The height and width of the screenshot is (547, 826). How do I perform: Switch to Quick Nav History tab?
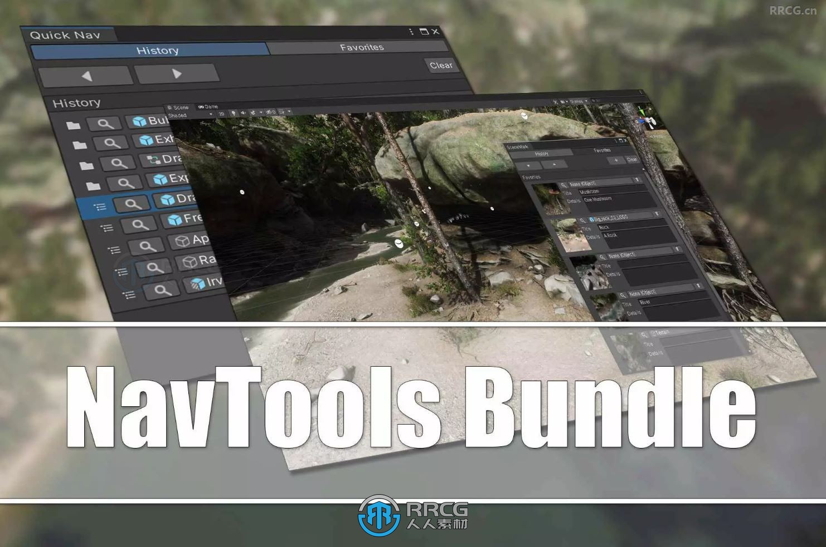pos(150,51)
